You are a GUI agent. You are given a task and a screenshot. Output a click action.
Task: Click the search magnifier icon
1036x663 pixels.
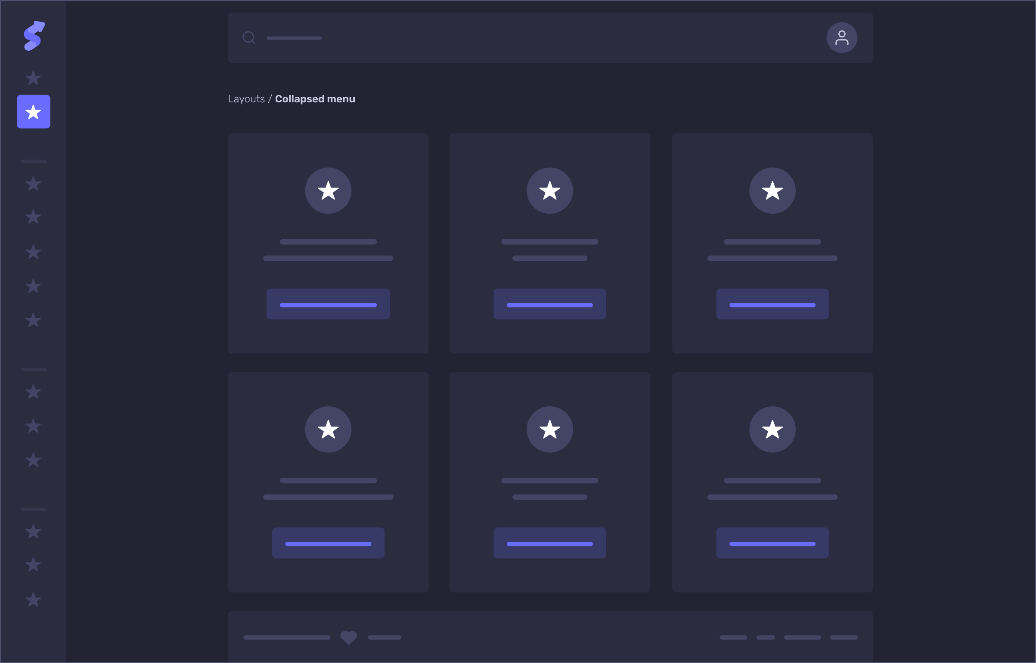click(249, 38)
